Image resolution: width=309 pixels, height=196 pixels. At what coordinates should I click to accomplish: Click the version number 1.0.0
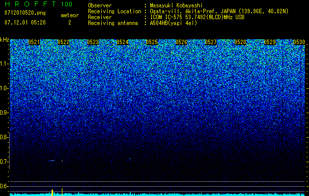(x=67, y=4)
